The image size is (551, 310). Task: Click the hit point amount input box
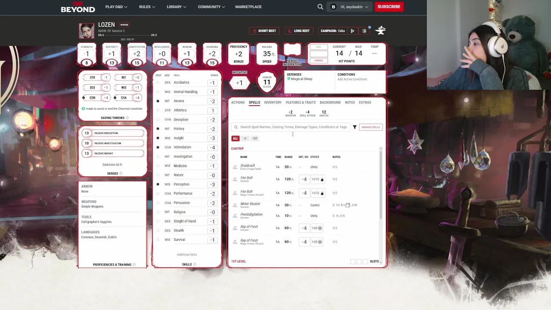pyautogui.click(x=319, y=54)
